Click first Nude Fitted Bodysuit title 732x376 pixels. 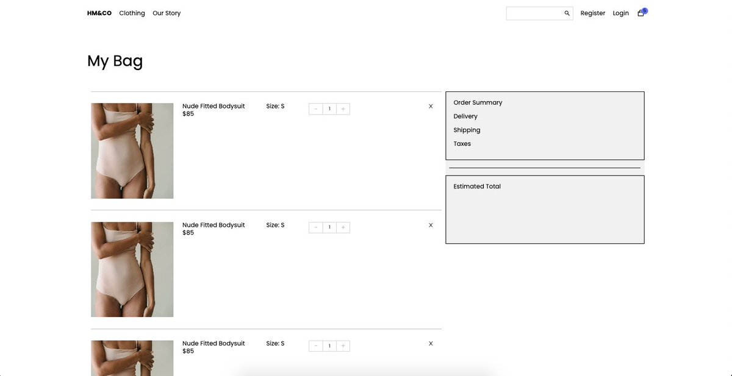coord(213,106)
